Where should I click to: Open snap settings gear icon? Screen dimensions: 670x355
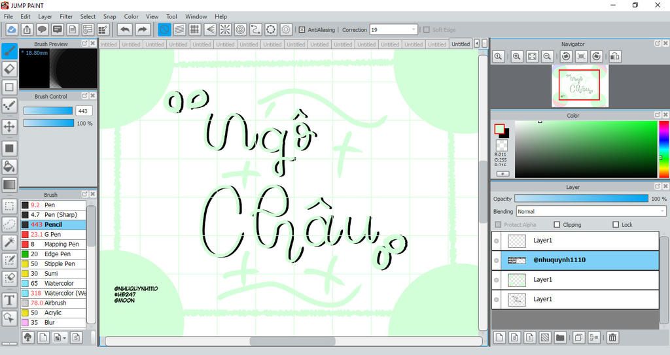pos(287,29)
